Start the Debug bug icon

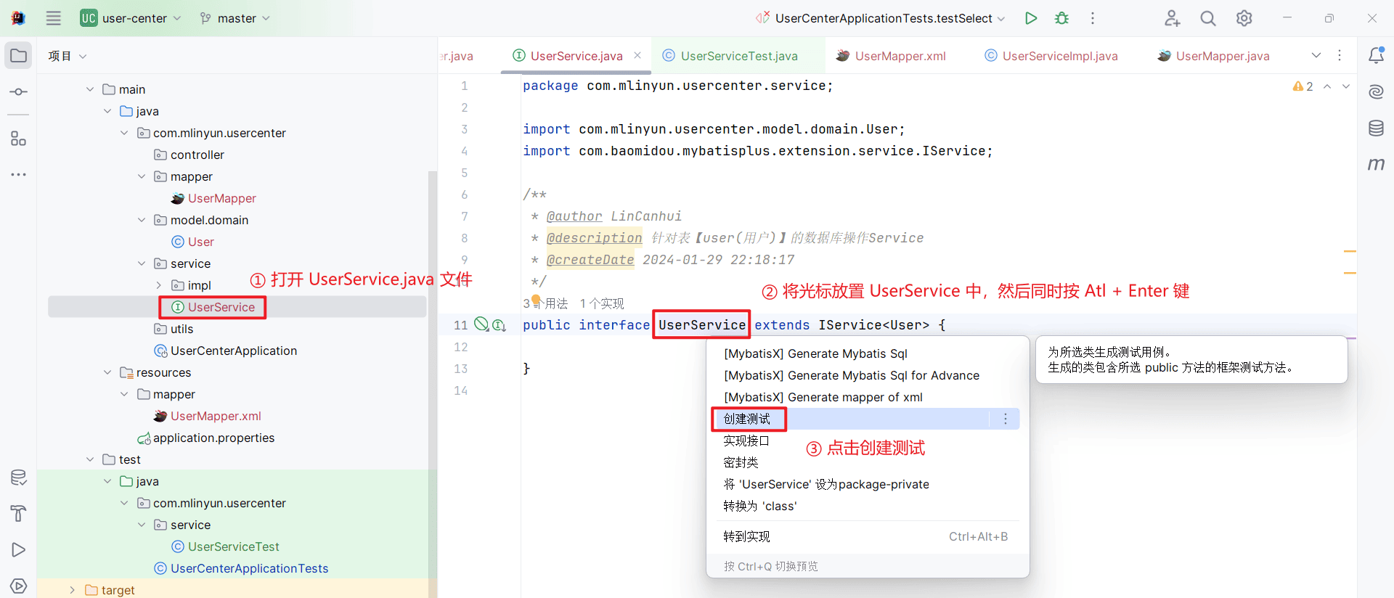pos(1061,18)
